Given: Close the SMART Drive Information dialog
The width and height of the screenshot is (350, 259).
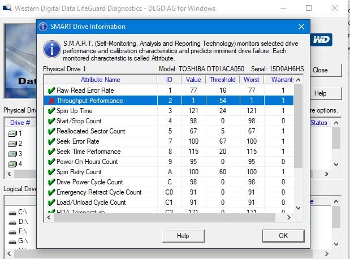Looking at the screenshot, I should click(x=301, y=27).
